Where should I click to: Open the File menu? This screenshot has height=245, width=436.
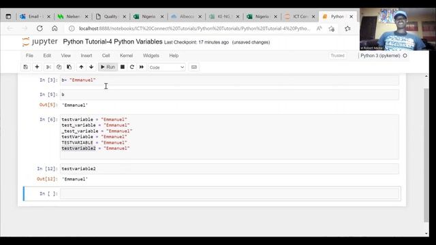29,56
